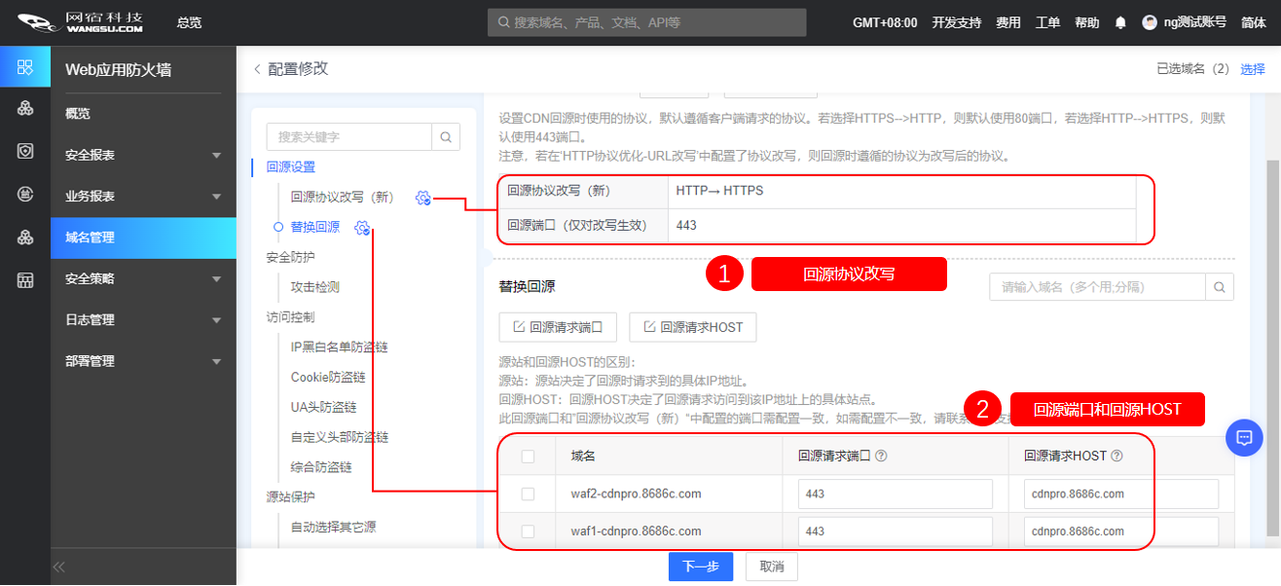The image size is (1281, 586).
Task: Click the gear icon next to 替换回源
Action: click(x=362, y=228)
